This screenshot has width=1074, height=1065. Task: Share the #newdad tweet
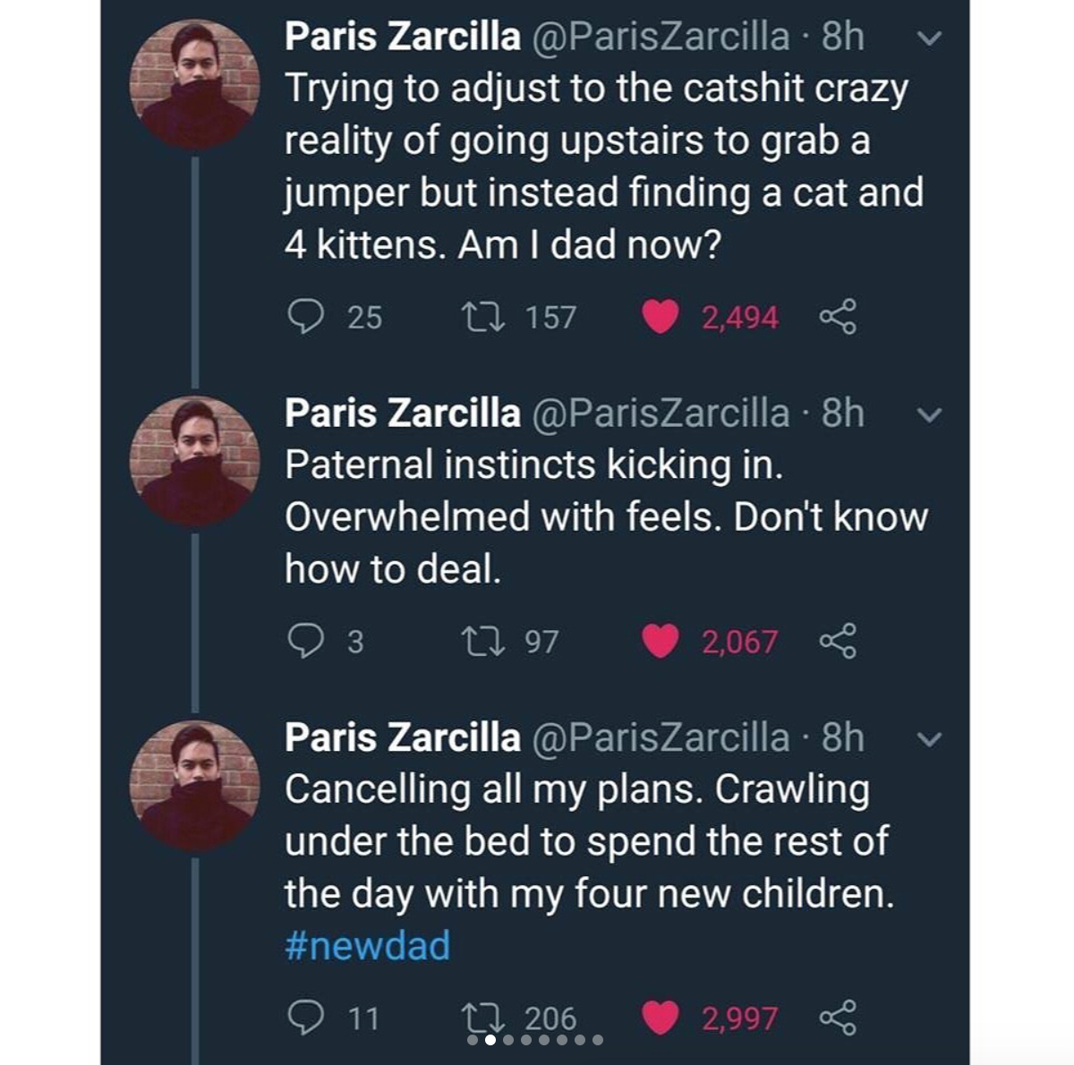coord(838,1018)
